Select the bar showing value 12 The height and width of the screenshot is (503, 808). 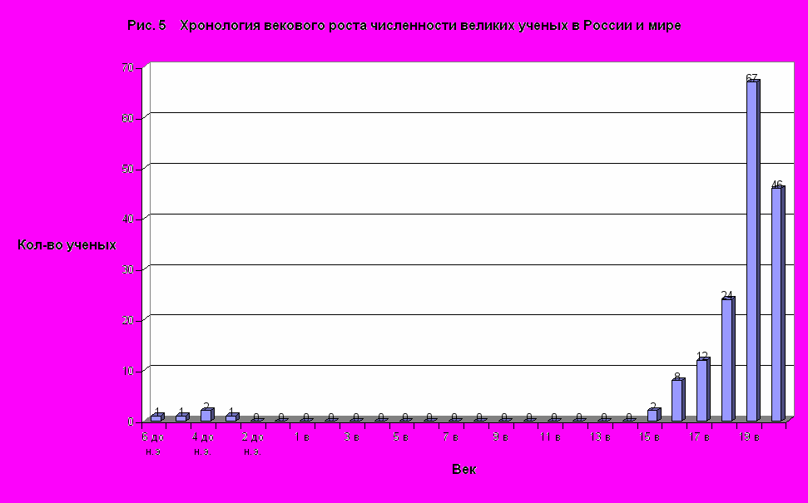click(702, 390)
